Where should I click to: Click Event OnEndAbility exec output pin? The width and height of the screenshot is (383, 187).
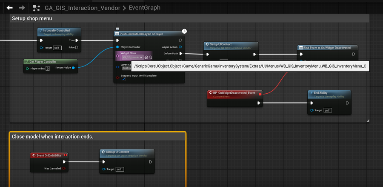click(x=64, y=161)
